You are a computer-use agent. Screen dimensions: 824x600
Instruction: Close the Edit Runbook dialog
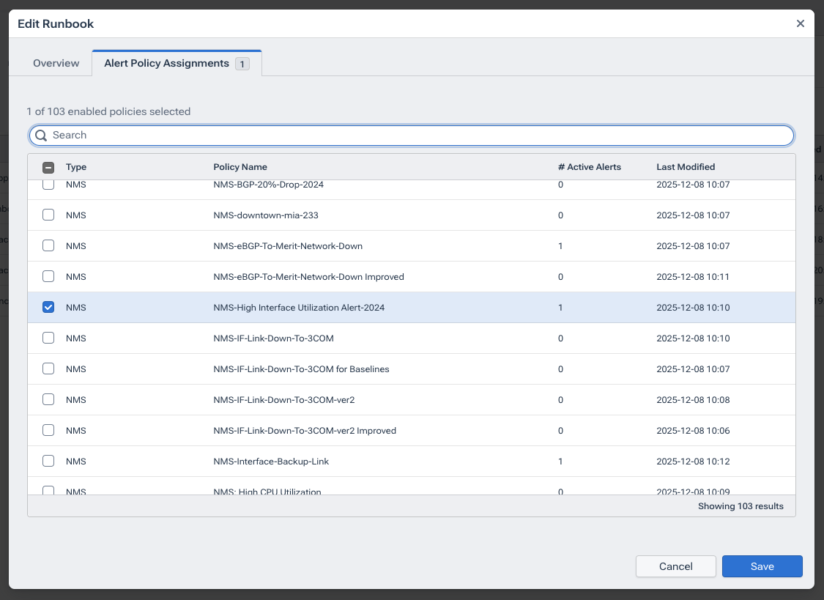pyautogui.click(x=800, y=23)
